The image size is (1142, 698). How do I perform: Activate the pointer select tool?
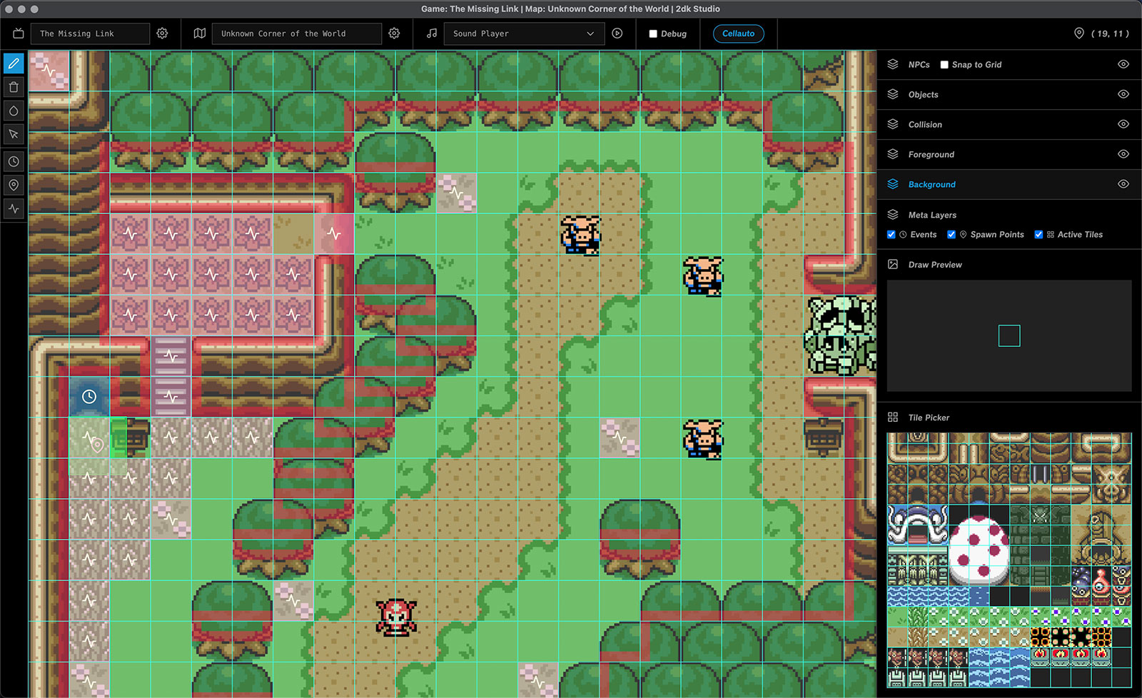pyautogui.click(x=14, y=134)
